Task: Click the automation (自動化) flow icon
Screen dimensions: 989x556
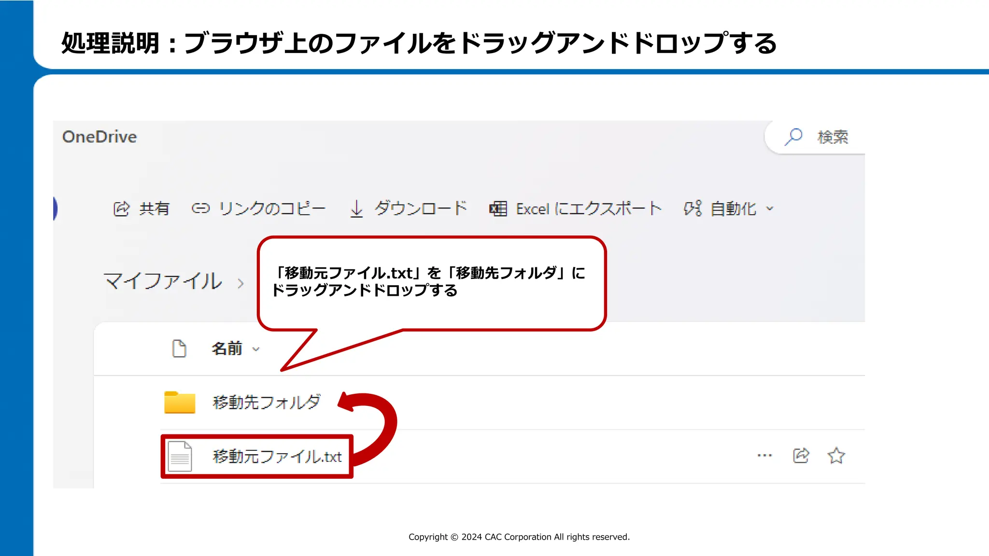Action: point(692,208)
